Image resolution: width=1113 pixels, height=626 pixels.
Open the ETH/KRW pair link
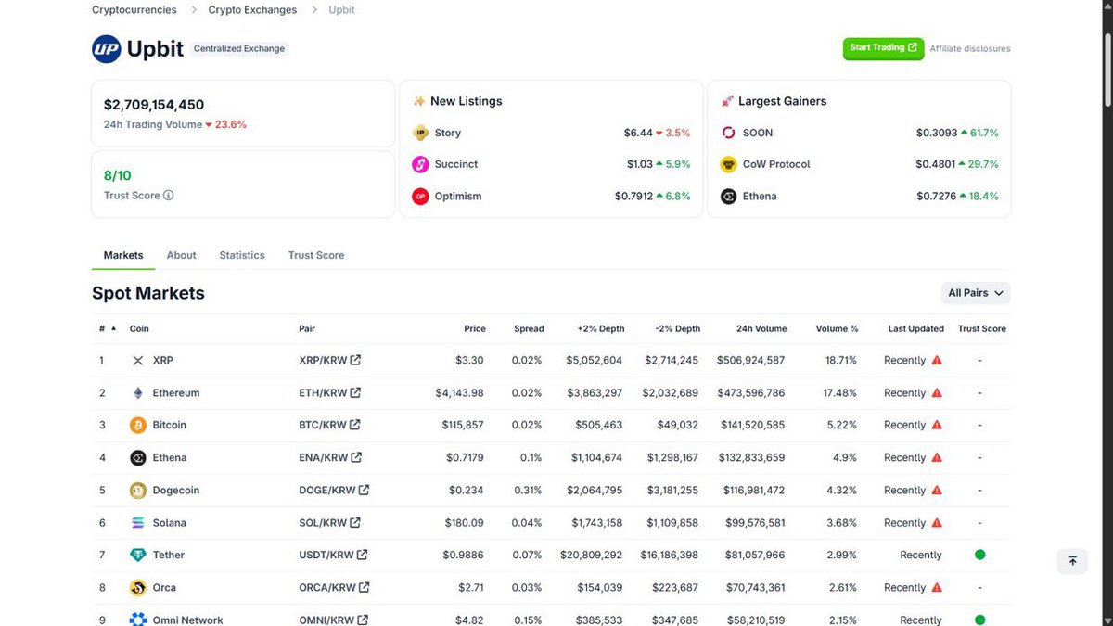point(330,393)
